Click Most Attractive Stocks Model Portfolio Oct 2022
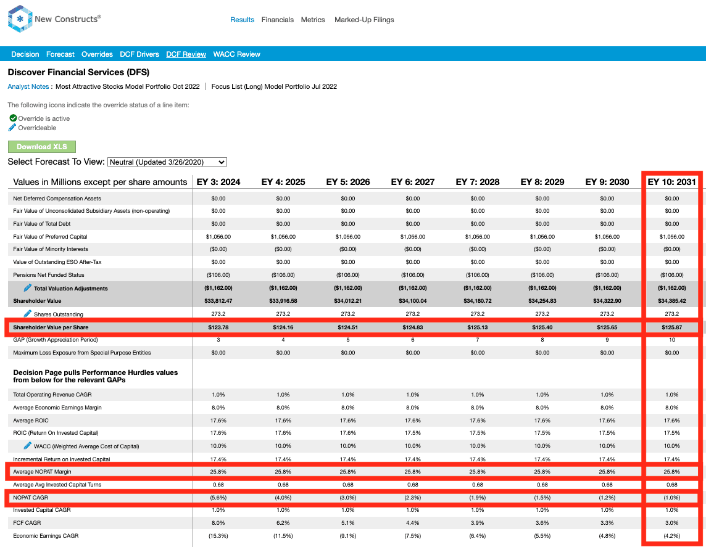The width and height of the screenshot is (706, 547). click(127, 86)
